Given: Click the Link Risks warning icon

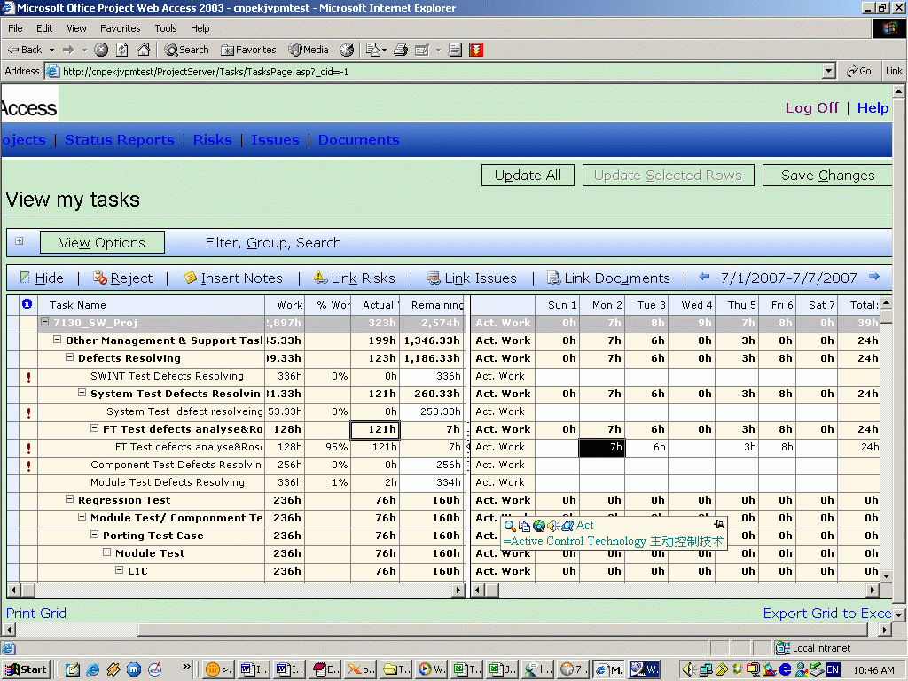Looking at the screenshot, I should point(321,278).
